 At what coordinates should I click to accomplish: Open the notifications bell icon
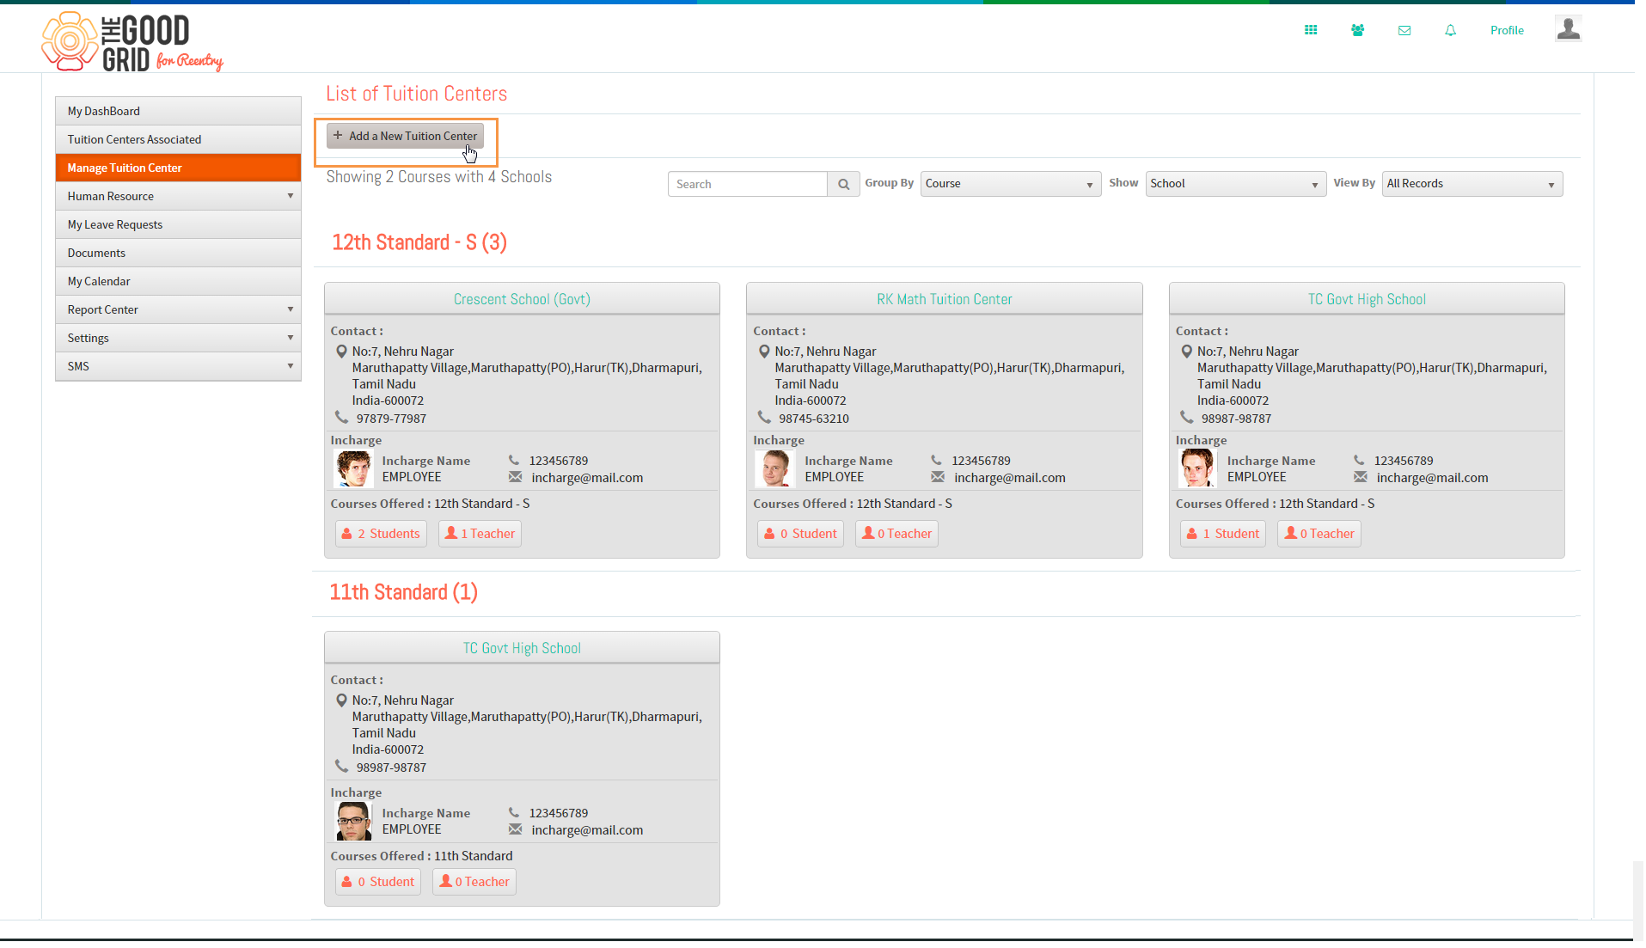1451,30
